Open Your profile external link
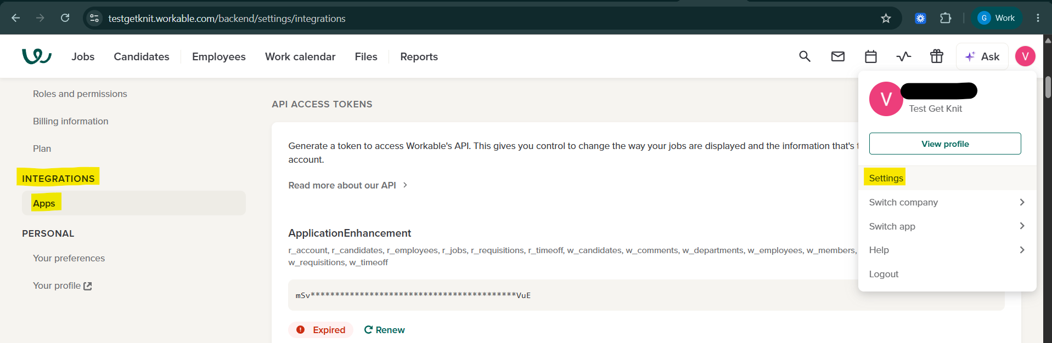This screenshot has height=343, width=1052. click(x=63, y=285)
